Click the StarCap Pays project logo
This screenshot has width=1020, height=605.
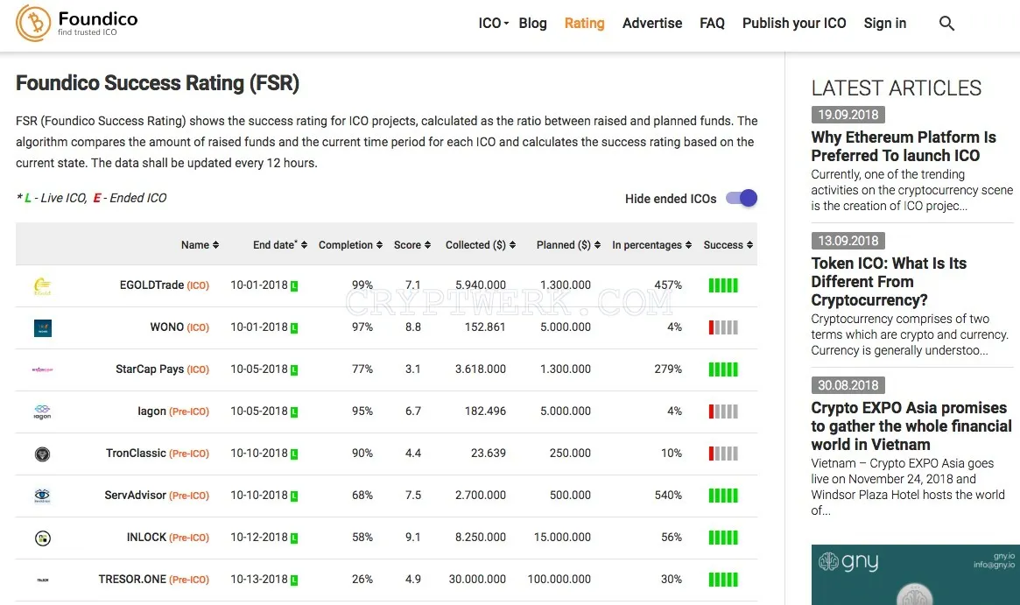(42, 369)
